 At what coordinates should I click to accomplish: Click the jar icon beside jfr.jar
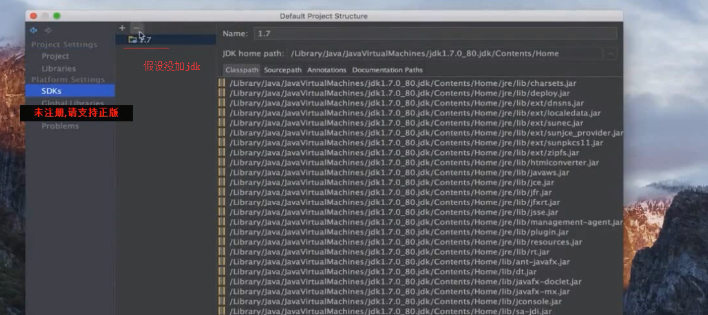pos(222,192)
